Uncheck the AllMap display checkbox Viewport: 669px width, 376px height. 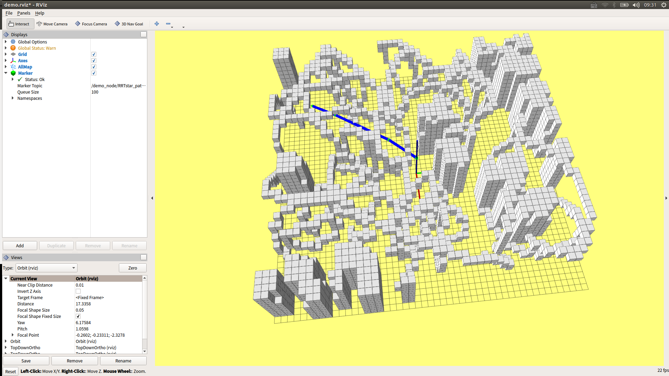coord(93,67)
